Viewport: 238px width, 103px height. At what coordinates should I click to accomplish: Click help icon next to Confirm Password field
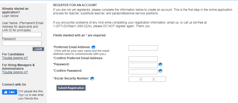pyautogui.click(x=160, y=71)
